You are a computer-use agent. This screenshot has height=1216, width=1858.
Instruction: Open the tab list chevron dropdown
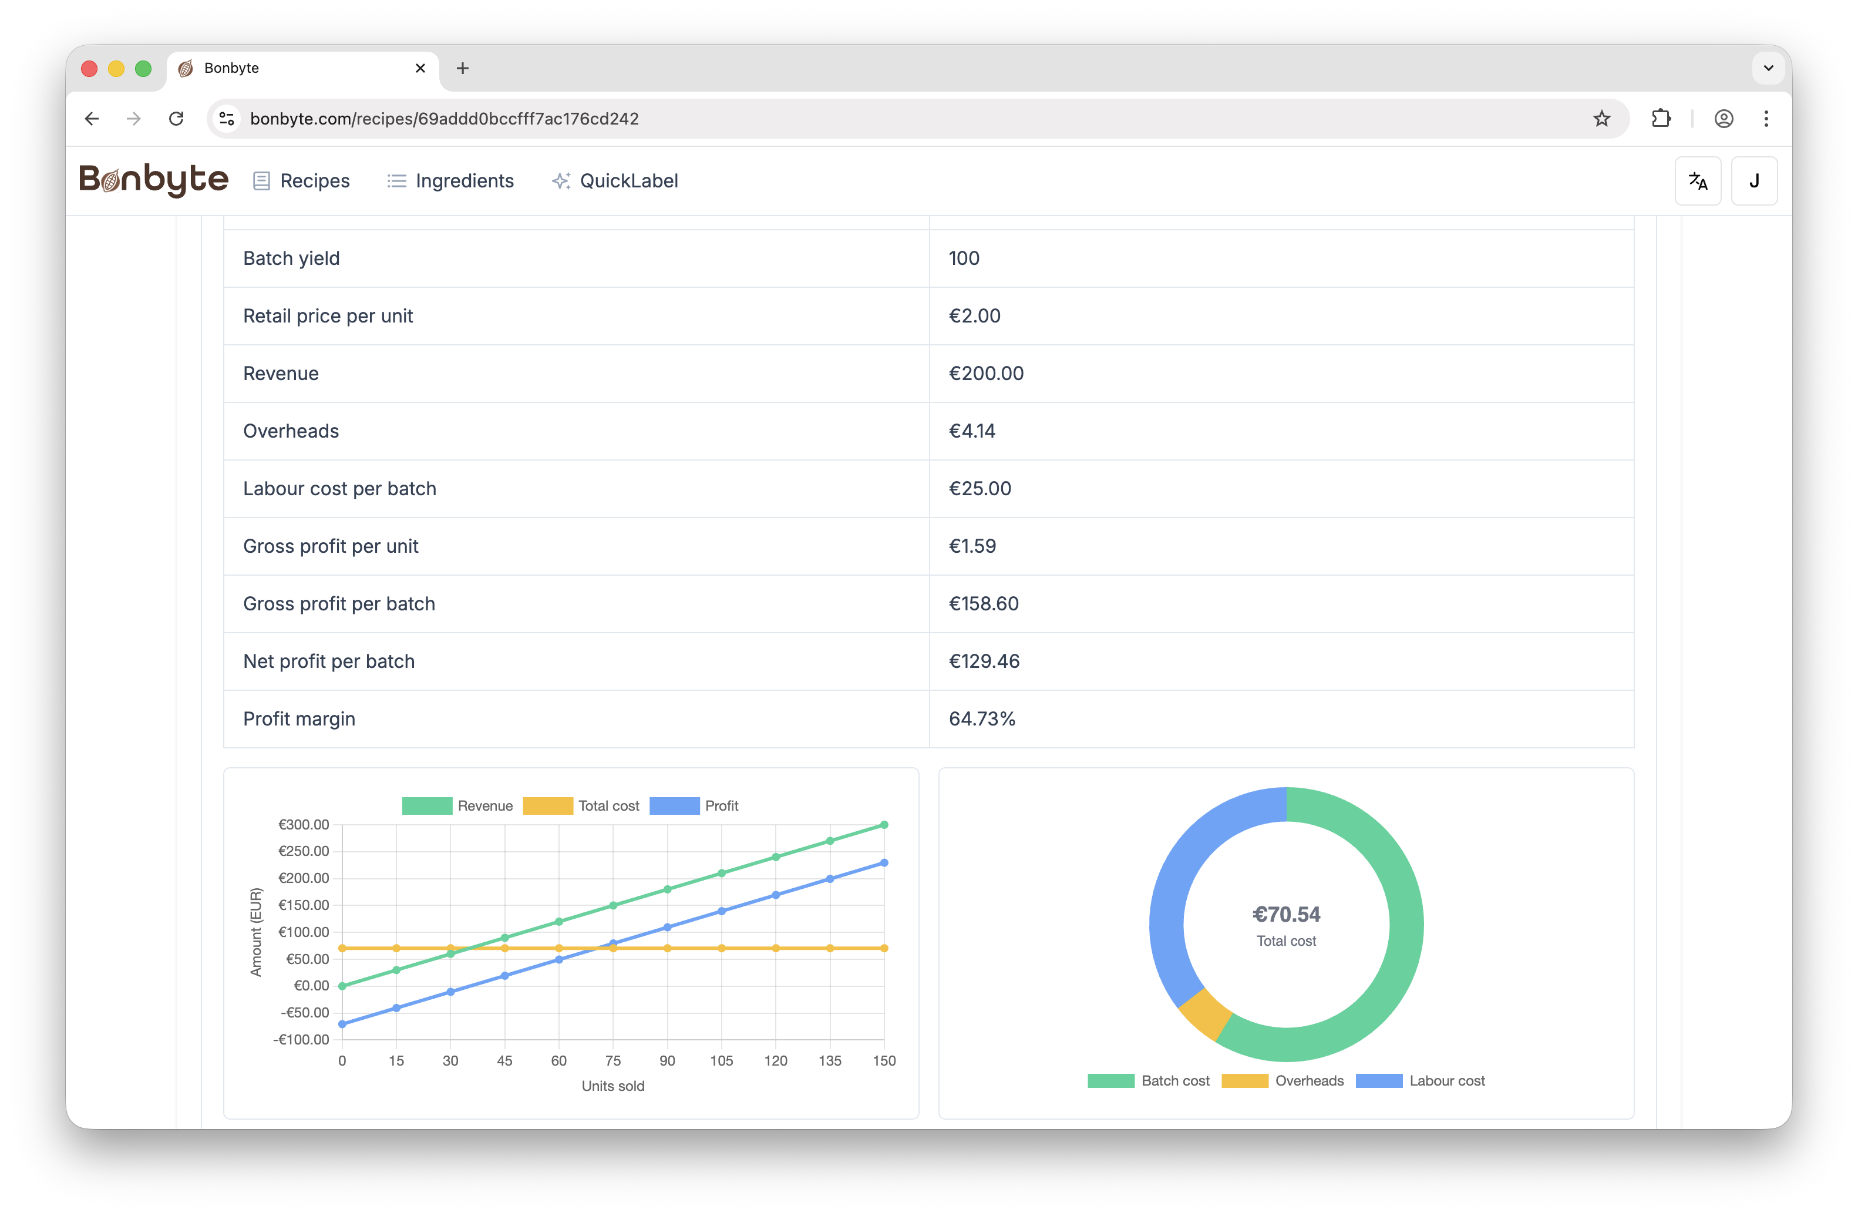[1768, 68]
